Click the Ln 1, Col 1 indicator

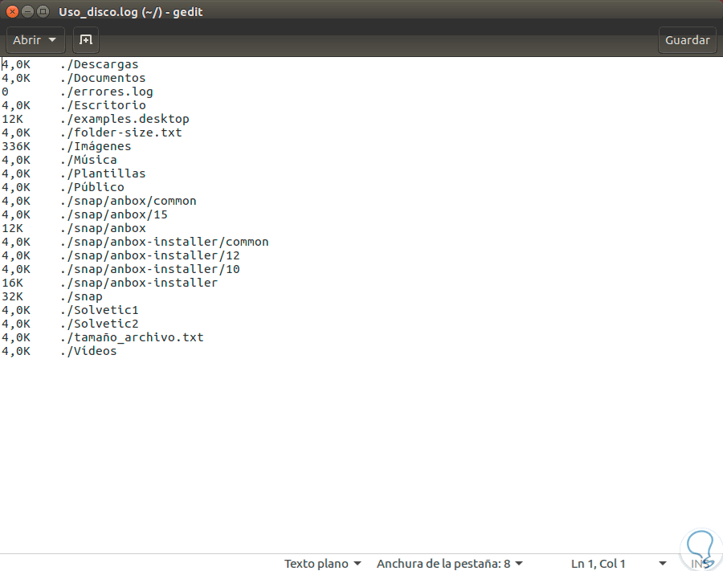click(x=598, y=564)
